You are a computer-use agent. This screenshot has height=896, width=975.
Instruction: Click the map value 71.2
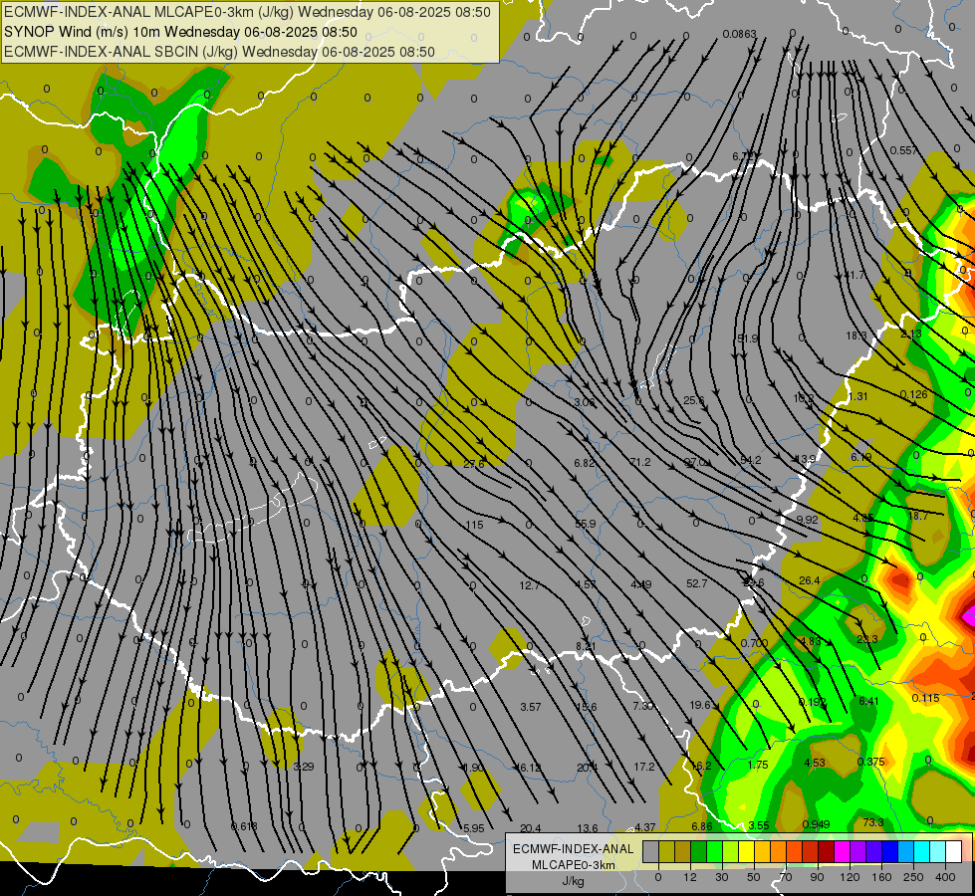639,462
